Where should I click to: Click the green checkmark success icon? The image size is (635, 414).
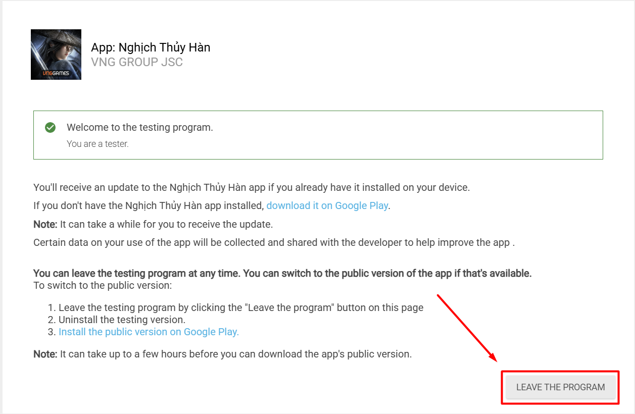click(x=50, y=127)
